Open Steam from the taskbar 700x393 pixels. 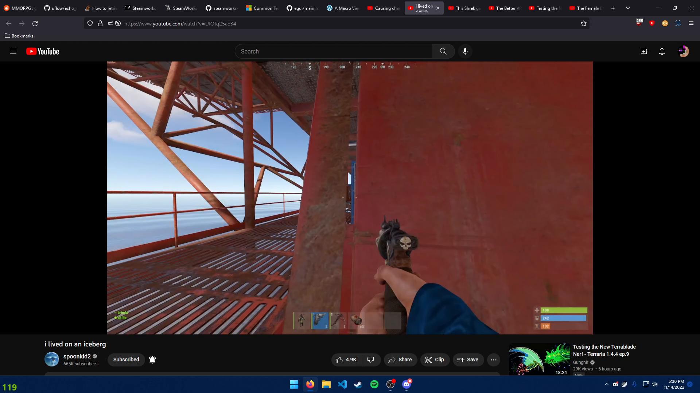coord(358,384)
